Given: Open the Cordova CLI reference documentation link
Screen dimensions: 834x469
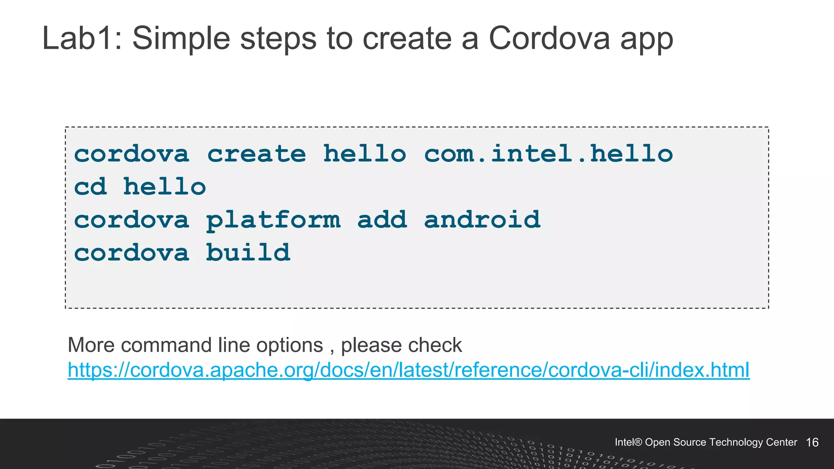Looking at the screenshot, I should coord(408,370).
